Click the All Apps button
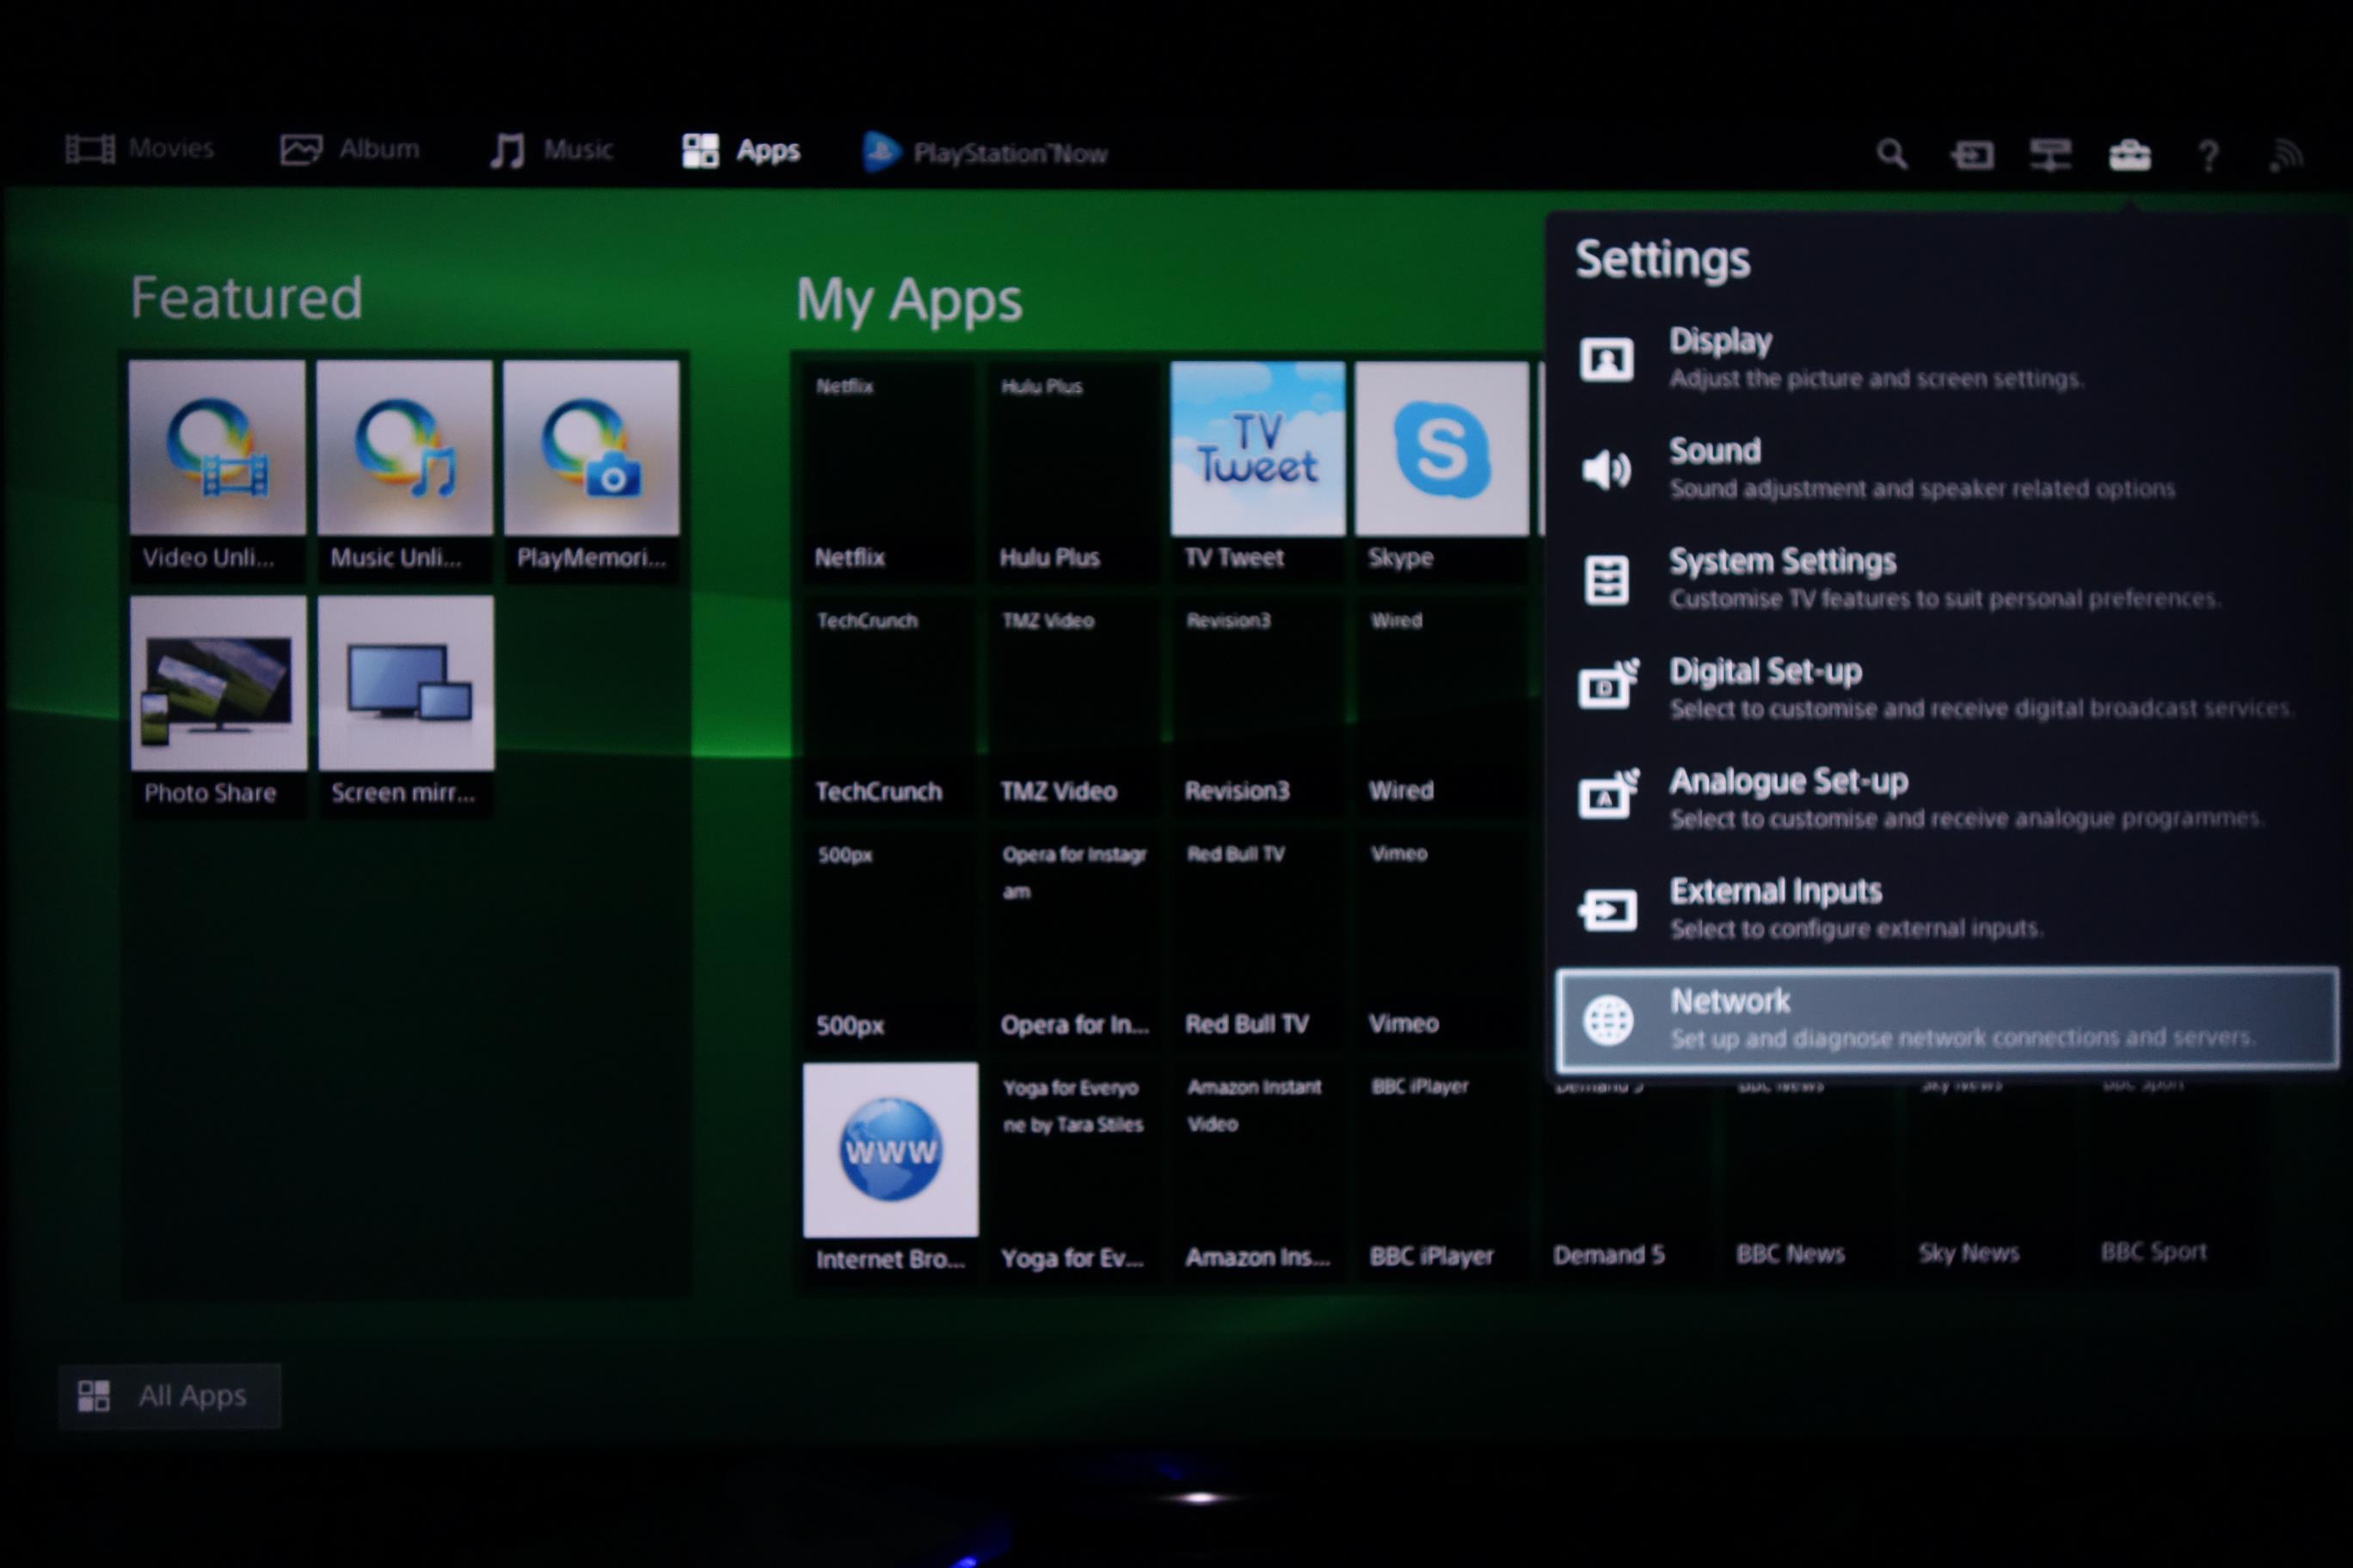This screenshot has width=2353, height=1568. click(x=172, y=1395)
